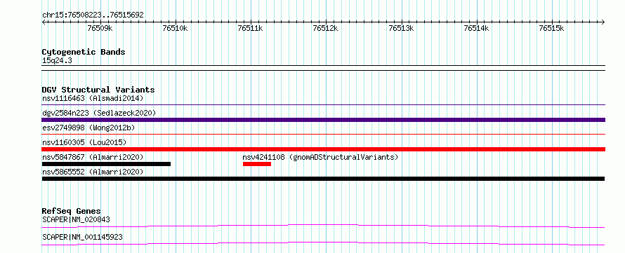Screen dimensions: 625x253
Task: Click the 76510k ruler tick label
Action: click(x=175, y=28)
